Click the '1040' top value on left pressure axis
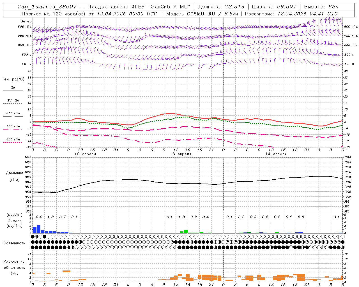The width and height of the screenshot is (359, 287). pos(27,158)
